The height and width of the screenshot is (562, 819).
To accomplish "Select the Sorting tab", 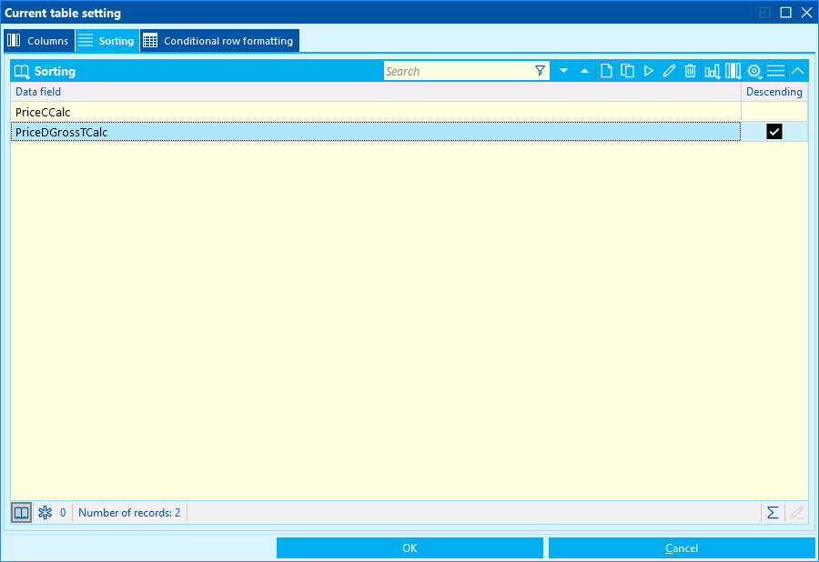I will [x=107, y=41].
